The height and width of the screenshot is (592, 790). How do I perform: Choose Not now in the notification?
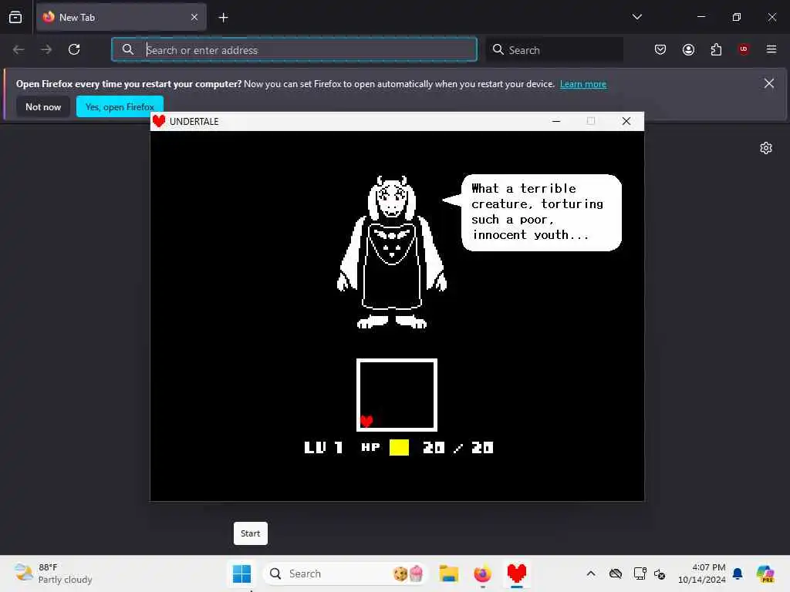pyautogui.click(x=43, y=106)
